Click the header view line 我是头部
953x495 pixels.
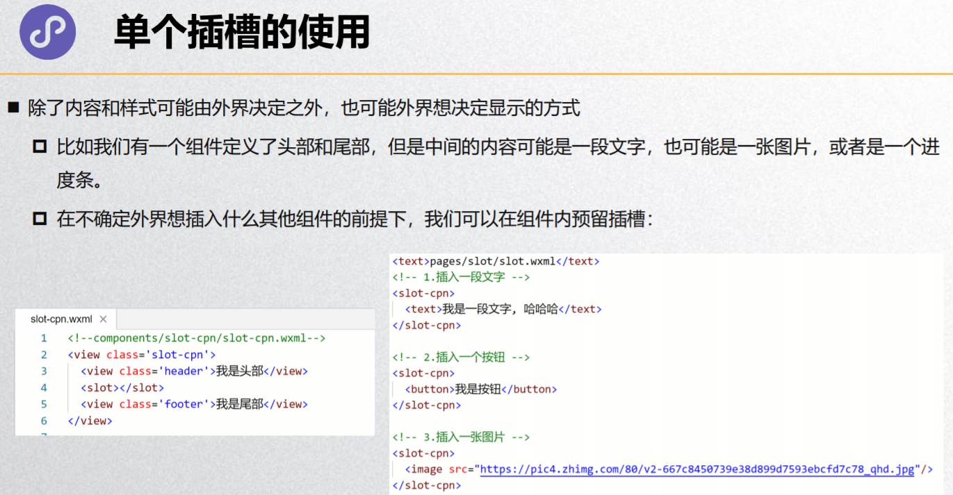194,371
